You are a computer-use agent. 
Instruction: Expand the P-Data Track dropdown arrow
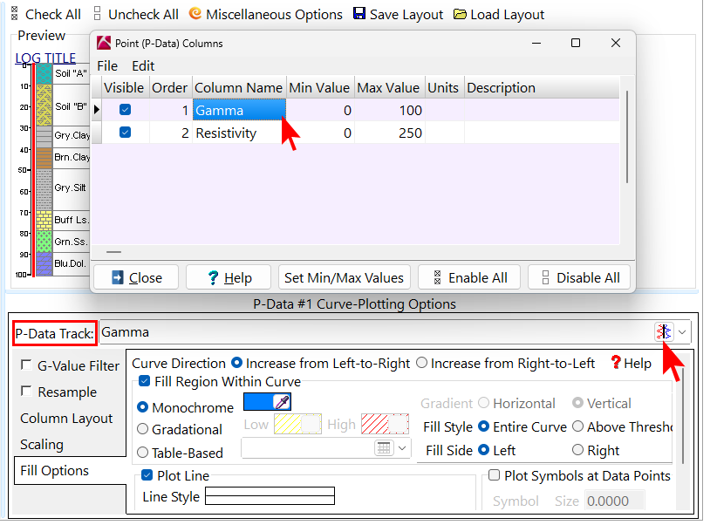tap(683, 331)
